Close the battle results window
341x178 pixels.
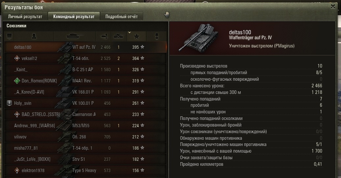333,7
